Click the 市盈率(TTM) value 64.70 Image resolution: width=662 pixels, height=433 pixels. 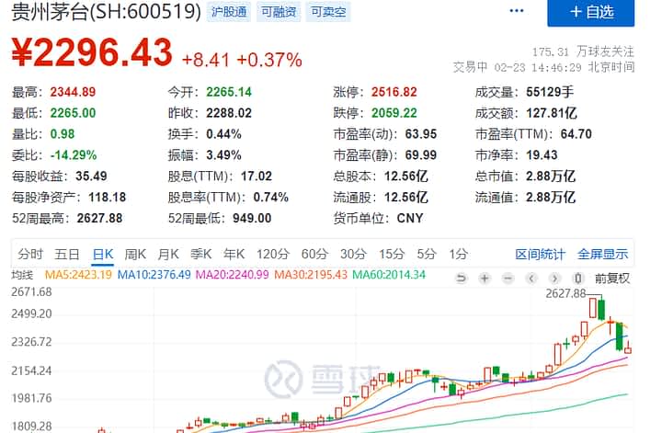click(x=576, y=134)
